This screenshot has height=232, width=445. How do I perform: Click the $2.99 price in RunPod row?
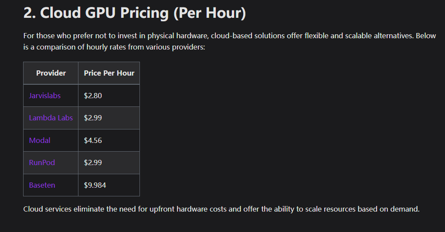[x=93, y=162]
